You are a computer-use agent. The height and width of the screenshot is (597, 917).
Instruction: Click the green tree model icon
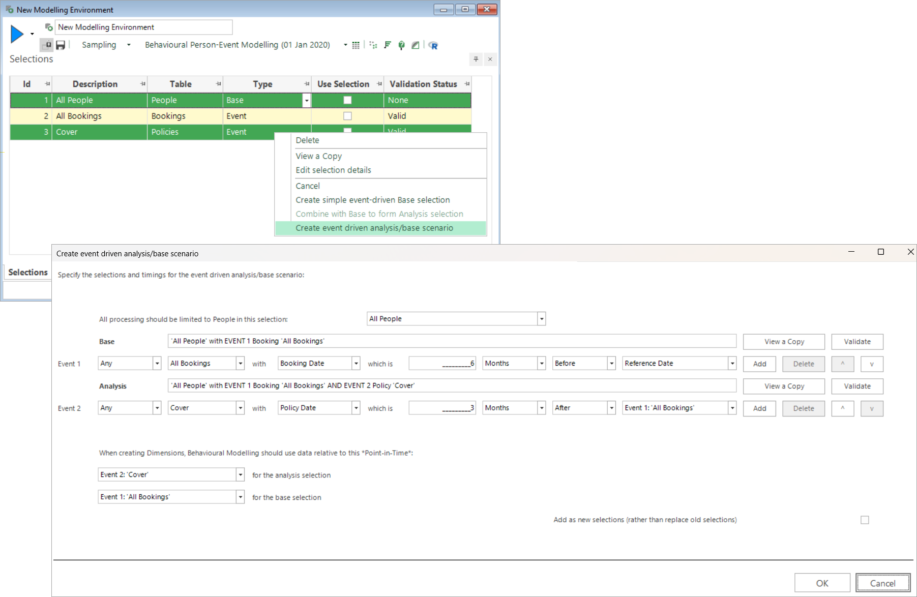click(402, 45)
